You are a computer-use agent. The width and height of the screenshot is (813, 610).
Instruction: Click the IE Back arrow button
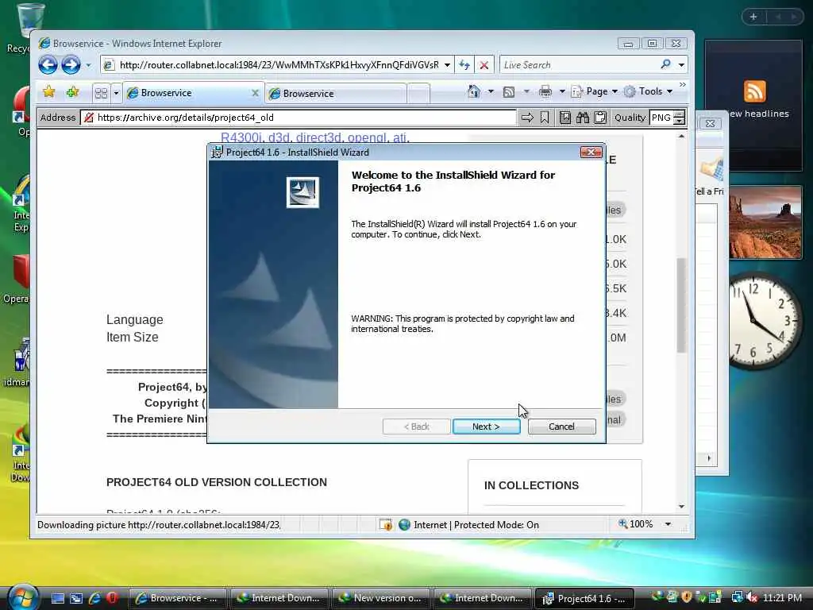click(48, 65)
